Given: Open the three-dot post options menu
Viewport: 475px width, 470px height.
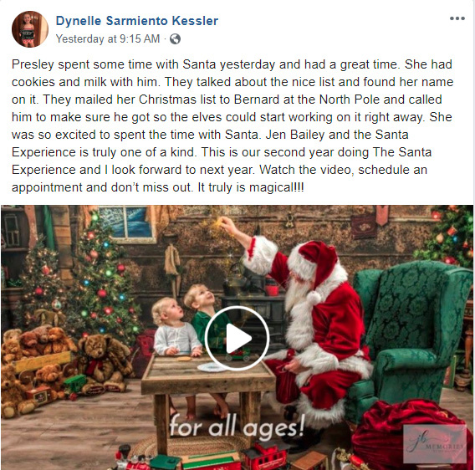Looking at the screenshot, I should point(457,18).
